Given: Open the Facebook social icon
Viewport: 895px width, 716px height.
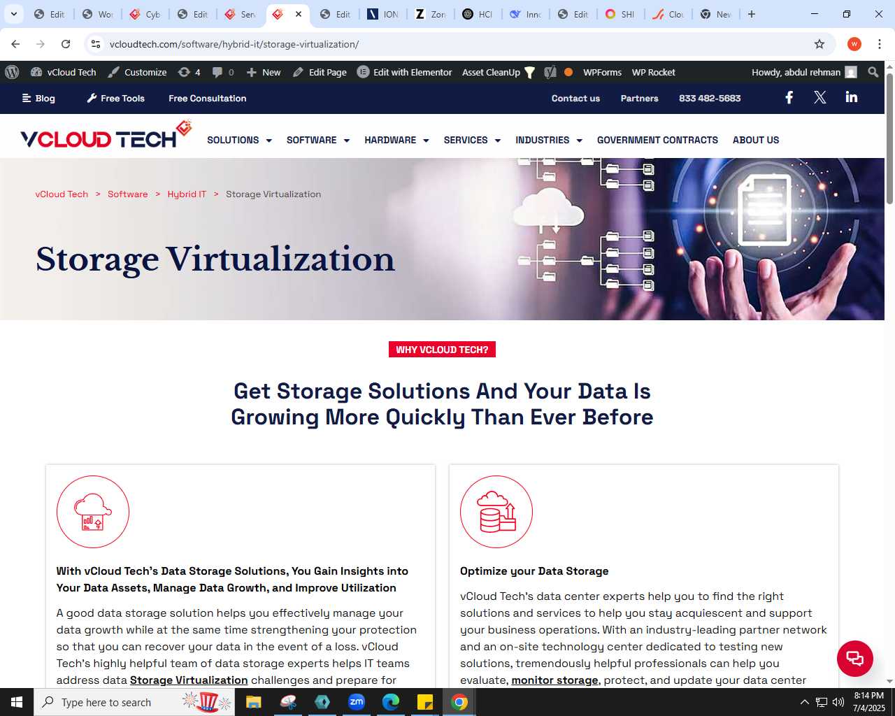Looking at the screenshot, I should point(789,98).
